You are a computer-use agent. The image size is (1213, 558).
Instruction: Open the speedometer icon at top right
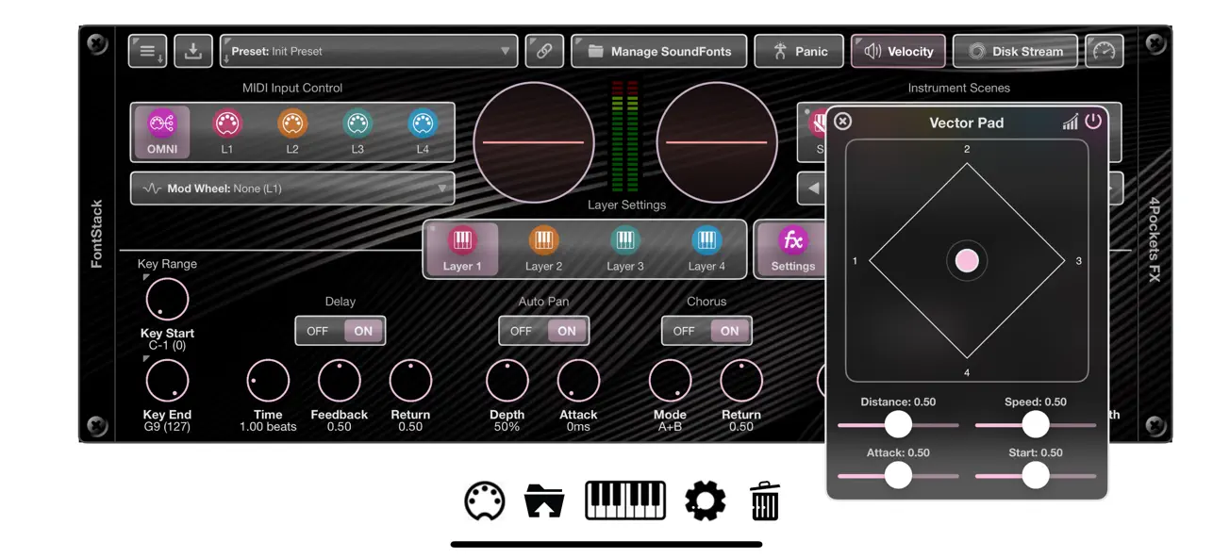coord(1105,51)
